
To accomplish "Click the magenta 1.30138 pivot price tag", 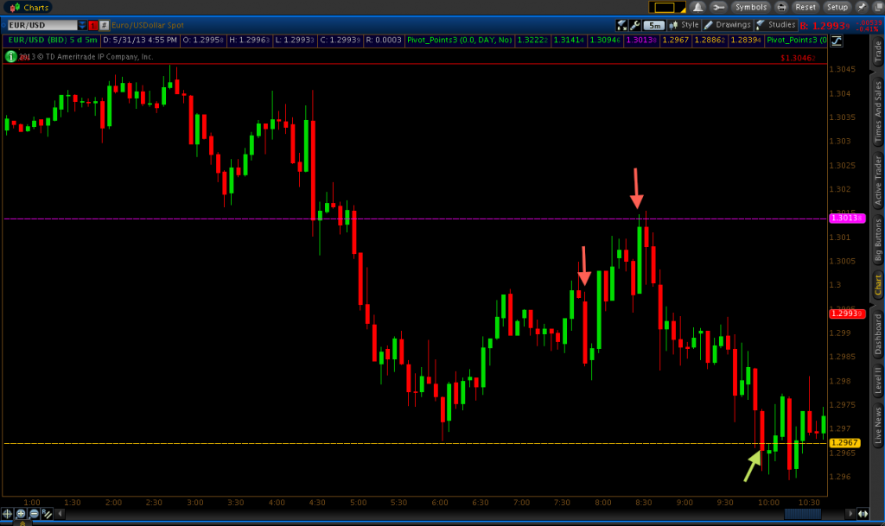I will [x=847, y=219].
